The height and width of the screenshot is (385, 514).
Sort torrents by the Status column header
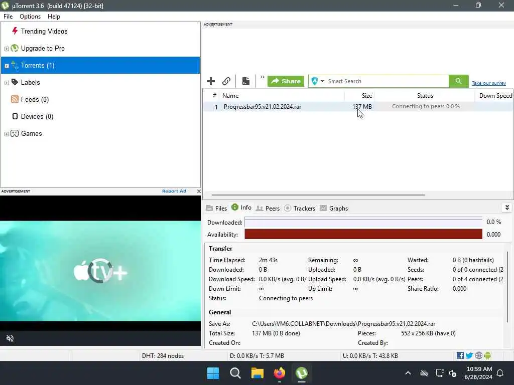tap(425, 96)
